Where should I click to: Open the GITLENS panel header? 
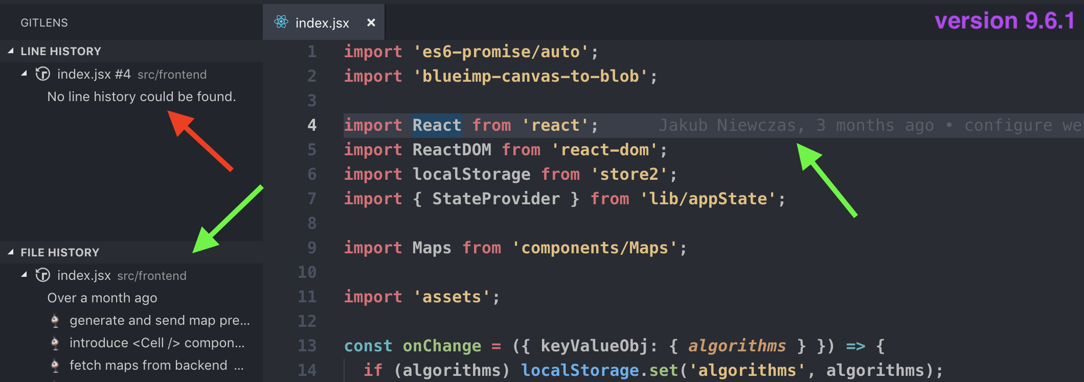click(44, 22)
